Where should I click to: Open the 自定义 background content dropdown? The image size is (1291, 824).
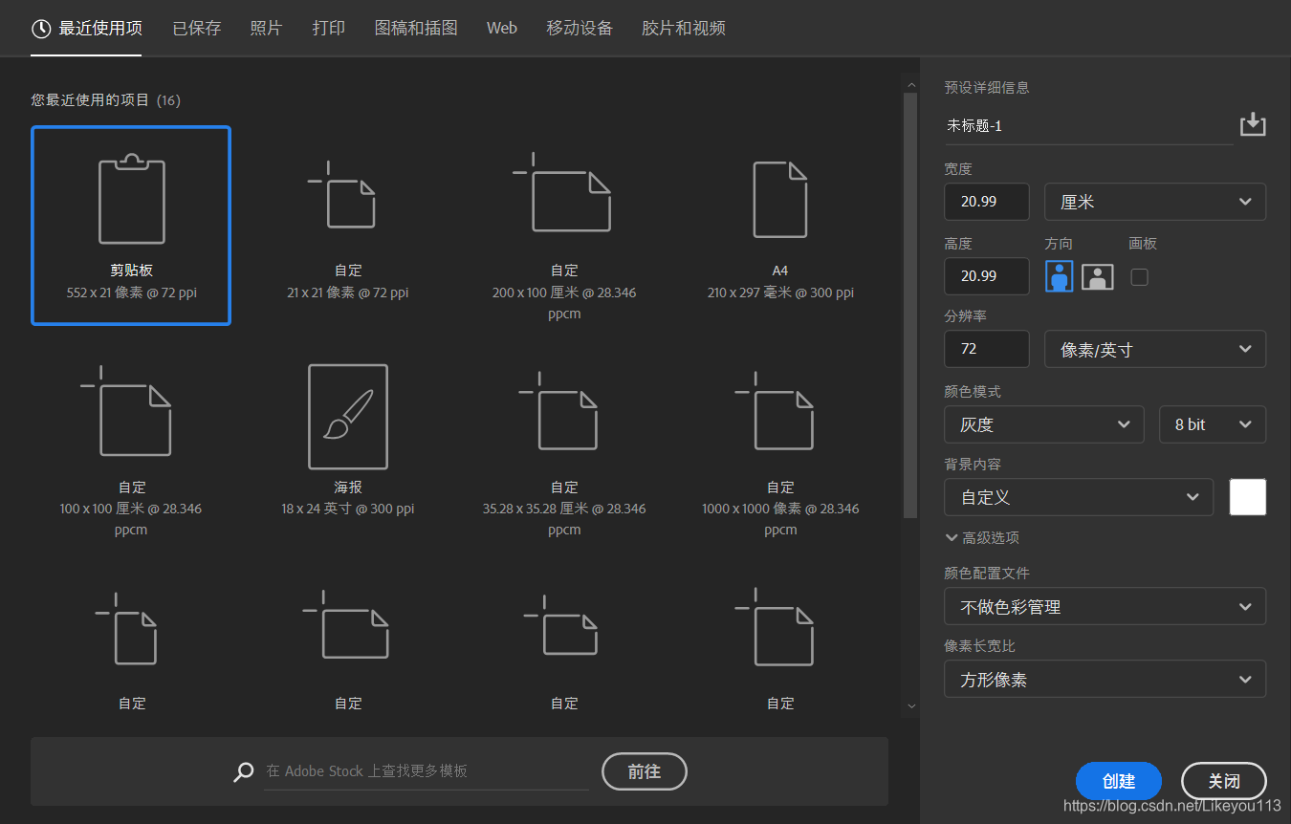[1079, 497]
